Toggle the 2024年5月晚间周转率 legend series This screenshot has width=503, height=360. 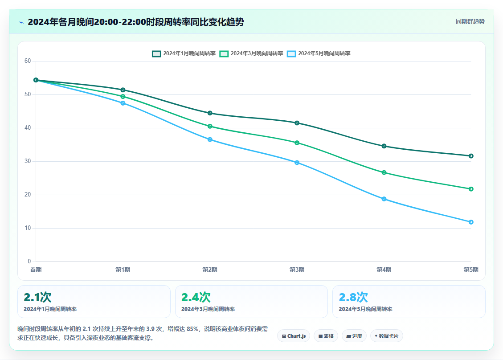[319, 53]
